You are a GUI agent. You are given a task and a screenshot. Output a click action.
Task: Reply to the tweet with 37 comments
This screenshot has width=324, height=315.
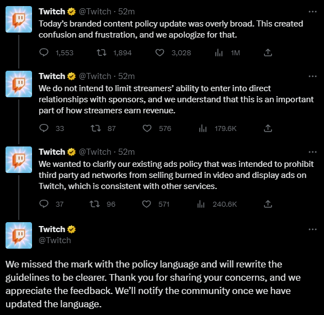pos(44,204)
